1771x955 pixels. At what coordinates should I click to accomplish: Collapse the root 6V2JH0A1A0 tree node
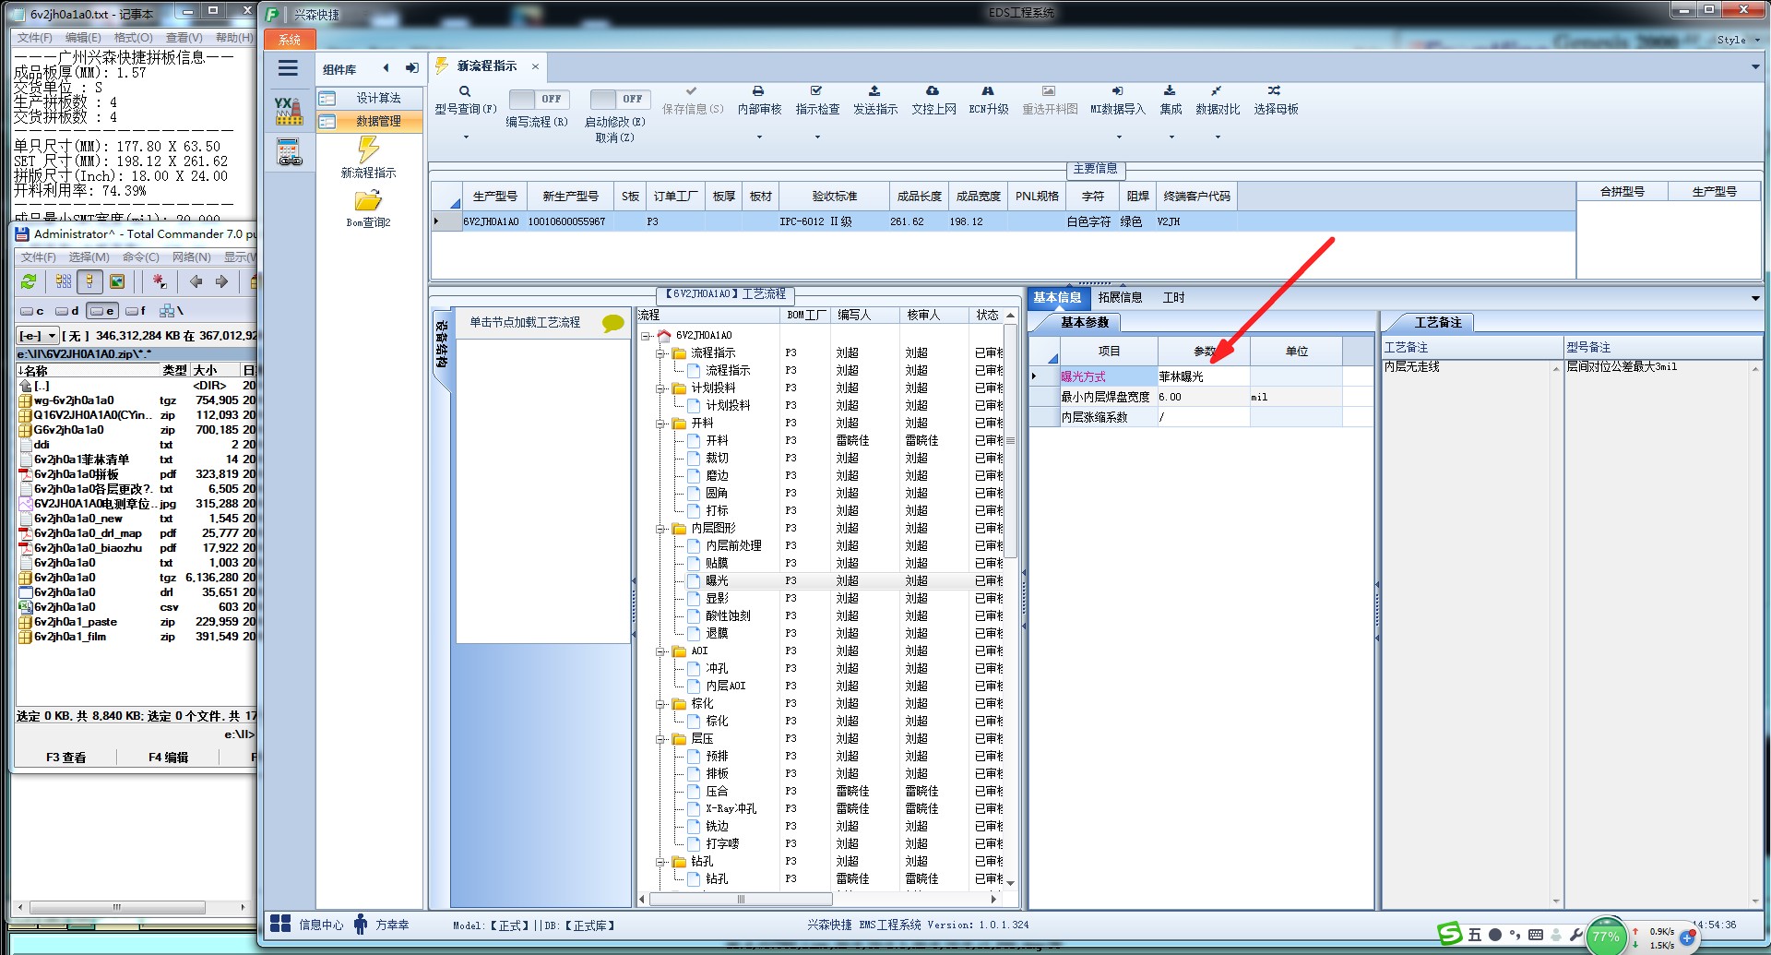(646, 336)
